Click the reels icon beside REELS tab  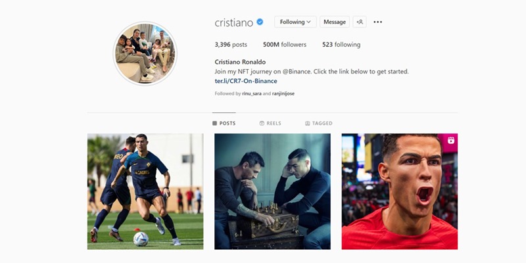262,123
